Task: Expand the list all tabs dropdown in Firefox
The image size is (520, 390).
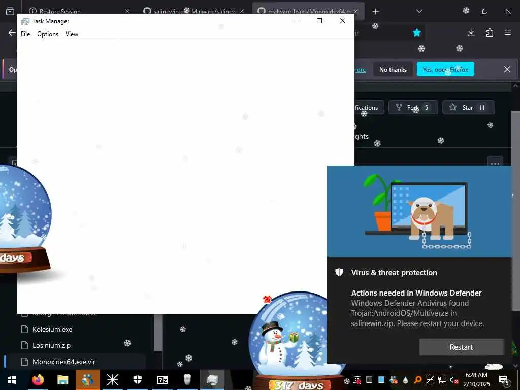Action: [x=419, y=11]
